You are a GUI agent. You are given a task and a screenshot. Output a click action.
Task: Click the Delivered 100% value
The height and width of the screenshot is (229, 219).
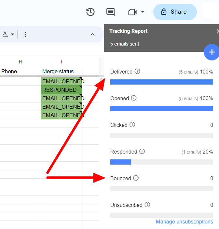point(206,72)
